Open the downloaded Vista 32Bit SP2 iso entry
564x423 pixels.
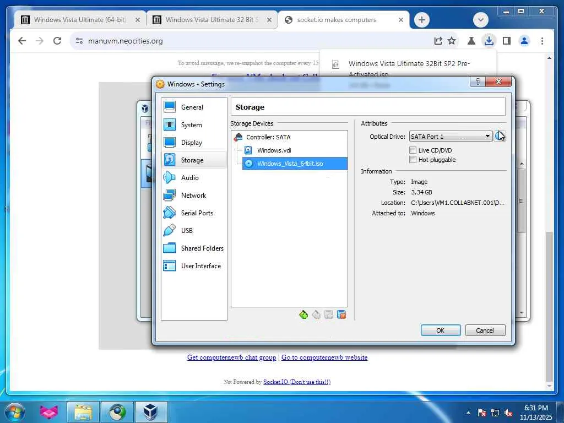(x=408, y=69)
